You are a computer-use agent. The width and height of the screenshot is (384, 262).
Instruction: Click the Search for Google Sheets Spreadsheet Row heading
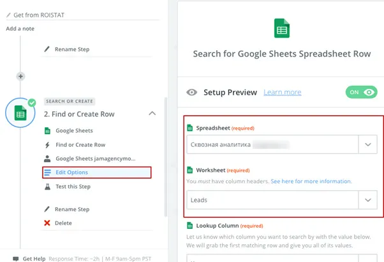coord(282,53)
